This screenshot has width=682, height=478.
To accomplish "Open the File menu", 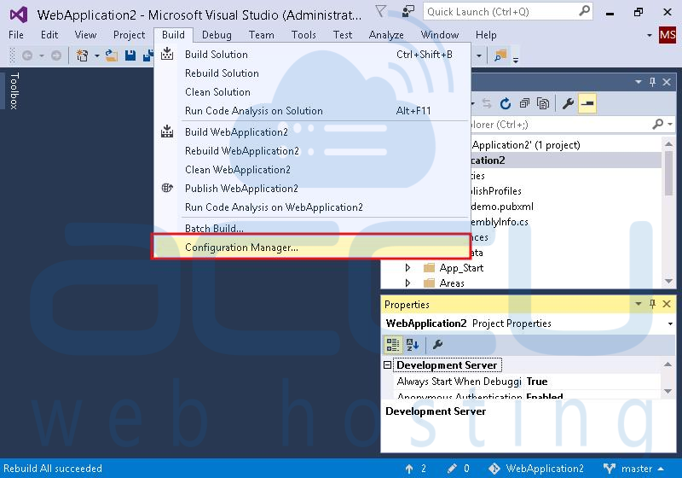I will pos(16,35).
